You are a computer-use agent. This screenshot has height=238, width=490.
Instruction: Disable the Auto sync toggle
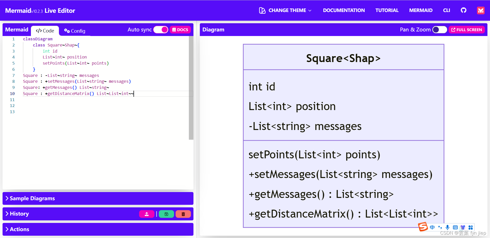161,30
